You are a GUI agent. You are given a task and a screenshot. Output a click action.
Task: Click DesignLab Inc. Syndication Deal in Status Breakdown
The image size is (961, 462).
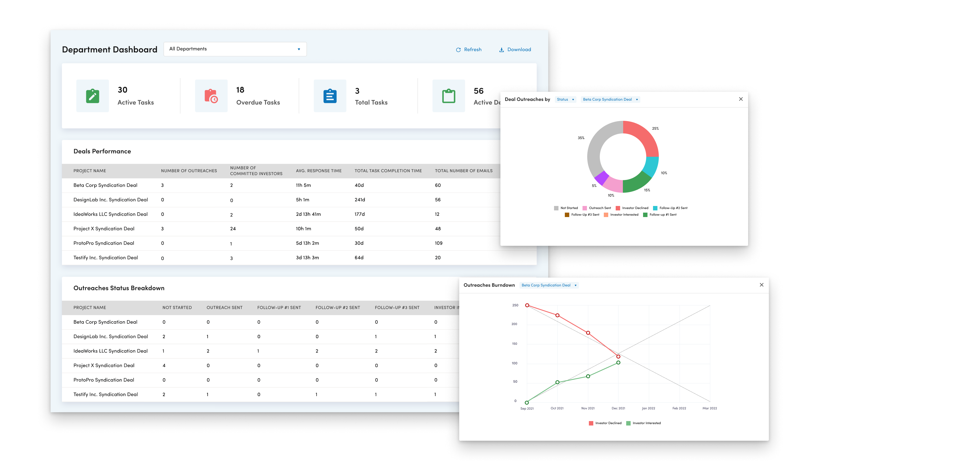click(x=110, y=336)
